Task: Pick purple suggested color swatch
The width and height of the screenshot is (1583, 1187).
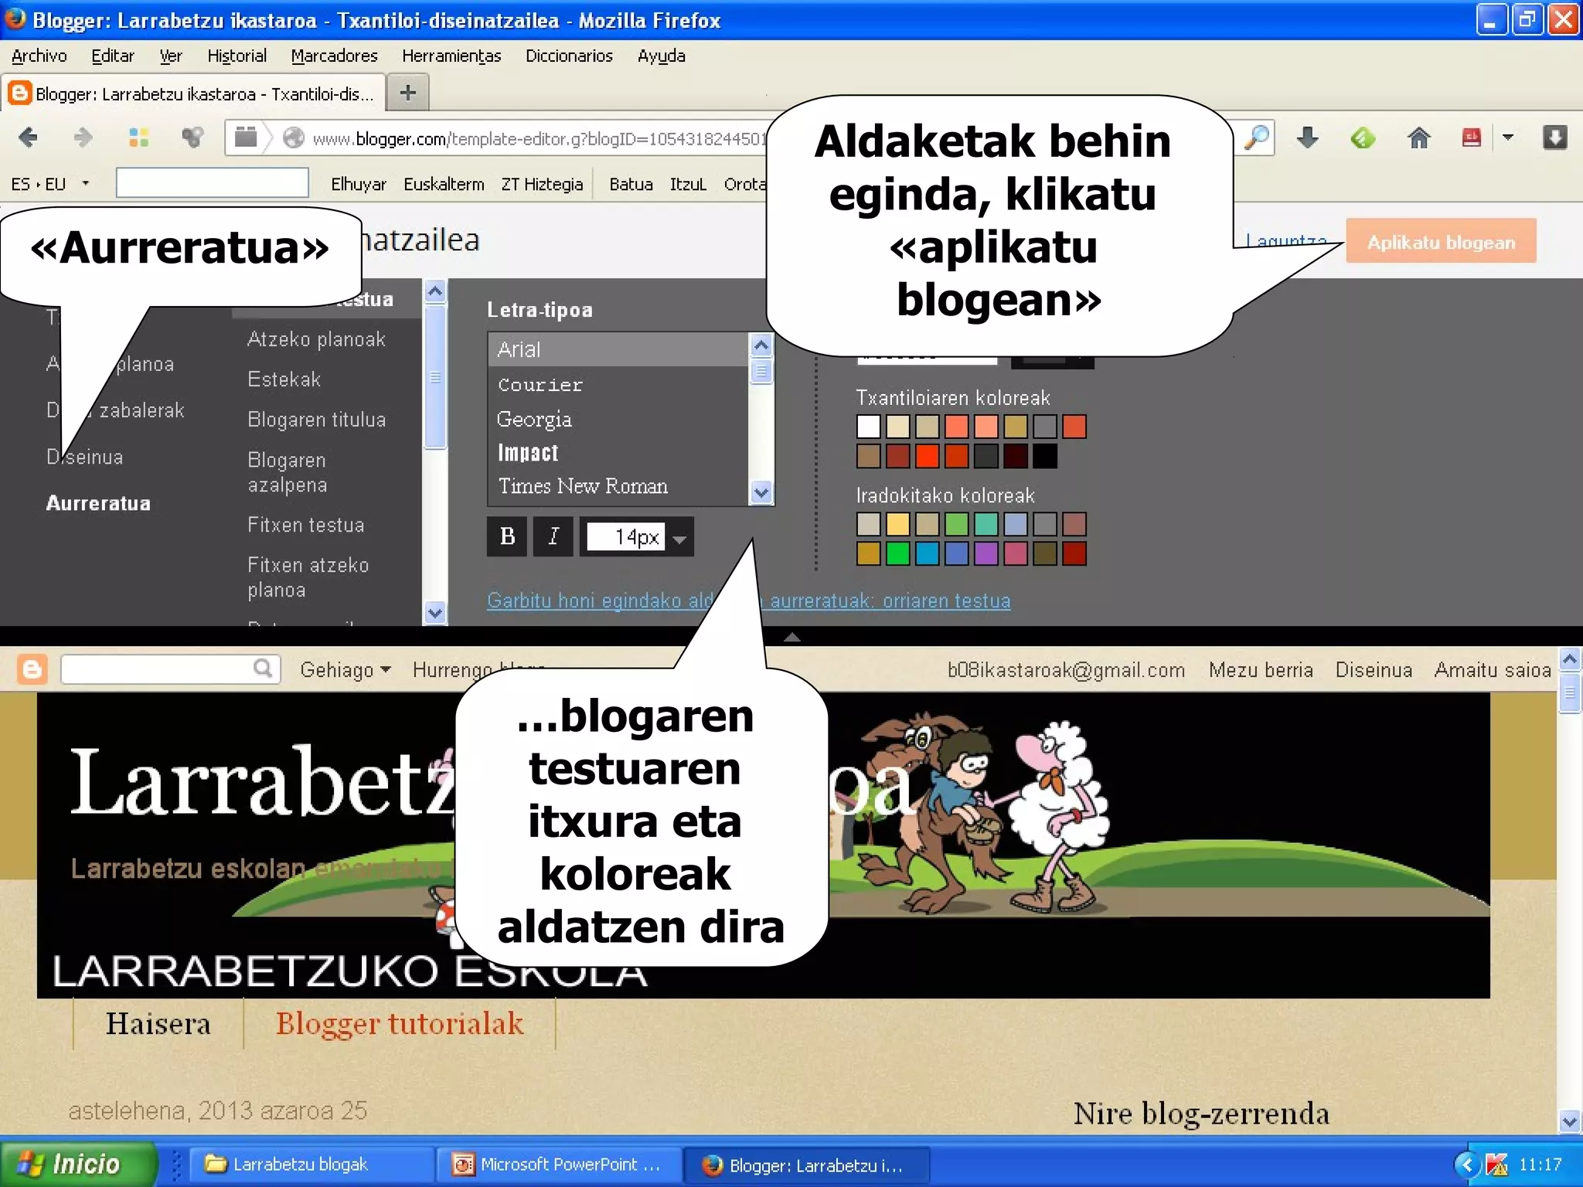Action: (x=986, y=553)
